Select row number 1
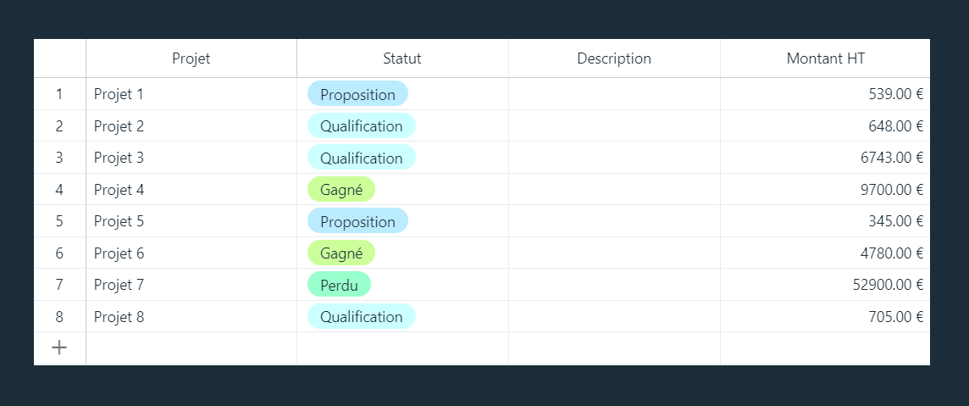The height and width of the screenshot is (406, 969). 59,94
